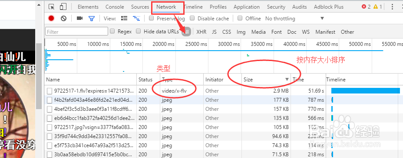Select the inspect element cursor icon

click(x=52, y=7)
